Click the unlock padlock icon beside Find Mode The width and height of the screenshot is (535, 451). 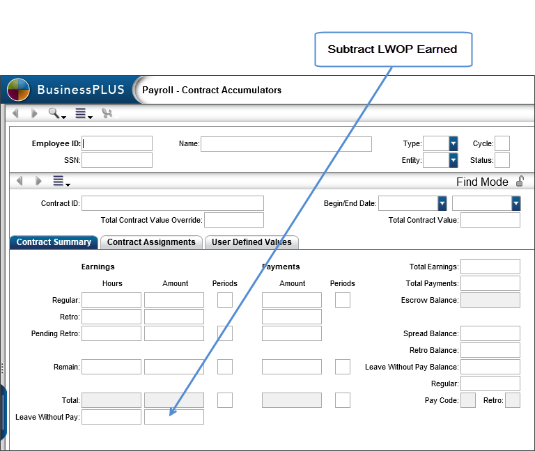pyautogui.click(x=520, y=182)
